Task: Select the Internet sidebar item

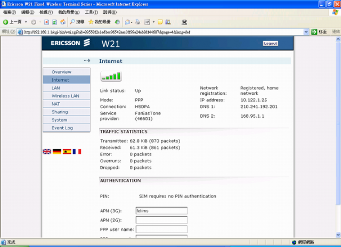Action: pyautogui.click(x=67, y=80)
